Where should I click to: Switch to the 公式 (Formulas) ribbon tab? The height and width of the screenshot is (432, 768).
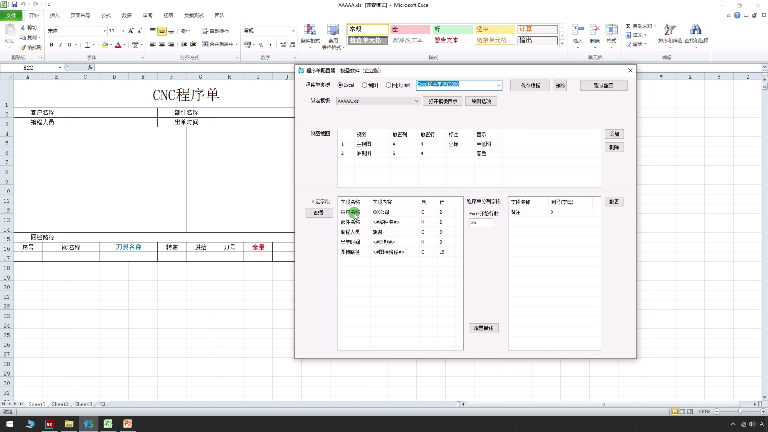pyautogui.click(x=106, y=16)
